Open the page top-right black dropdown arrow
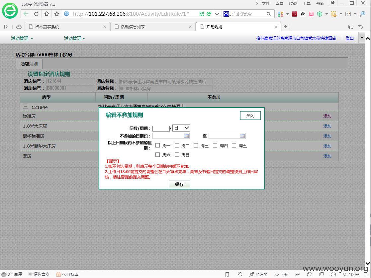This screenshot has width=371, height=278. [362, 38]
